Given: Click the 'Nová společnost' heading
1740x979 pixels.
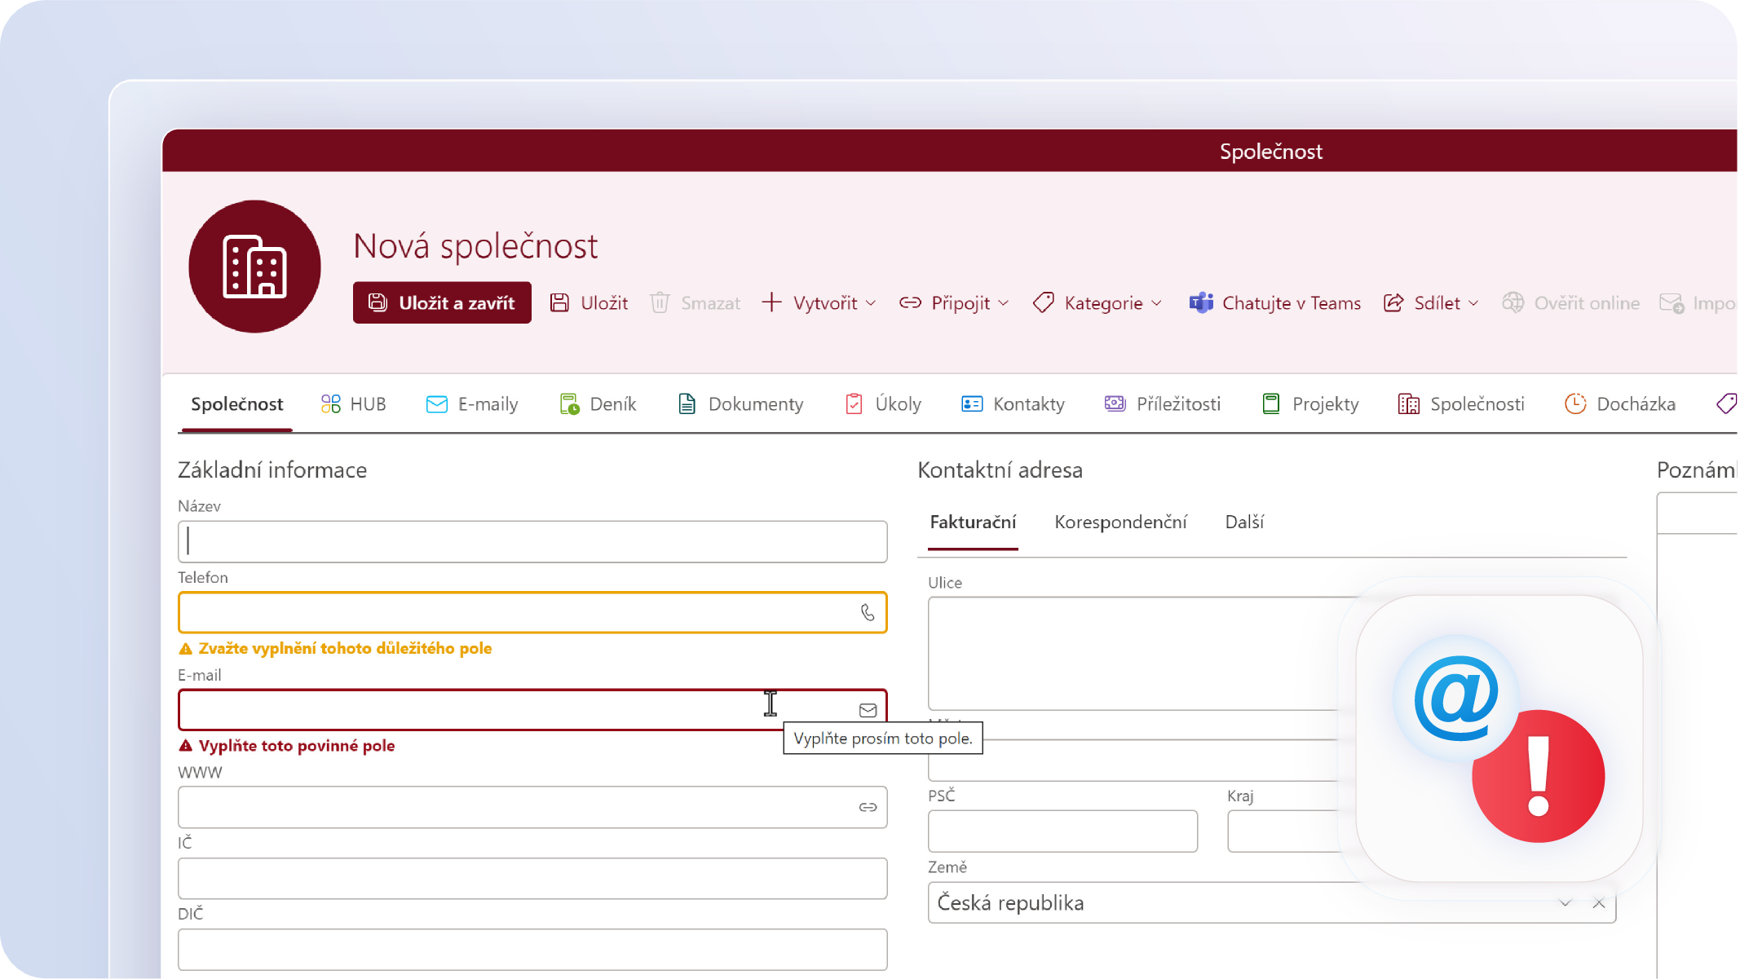Looking at the screenshot, I should pyautogui.click(x=475, y=245).
